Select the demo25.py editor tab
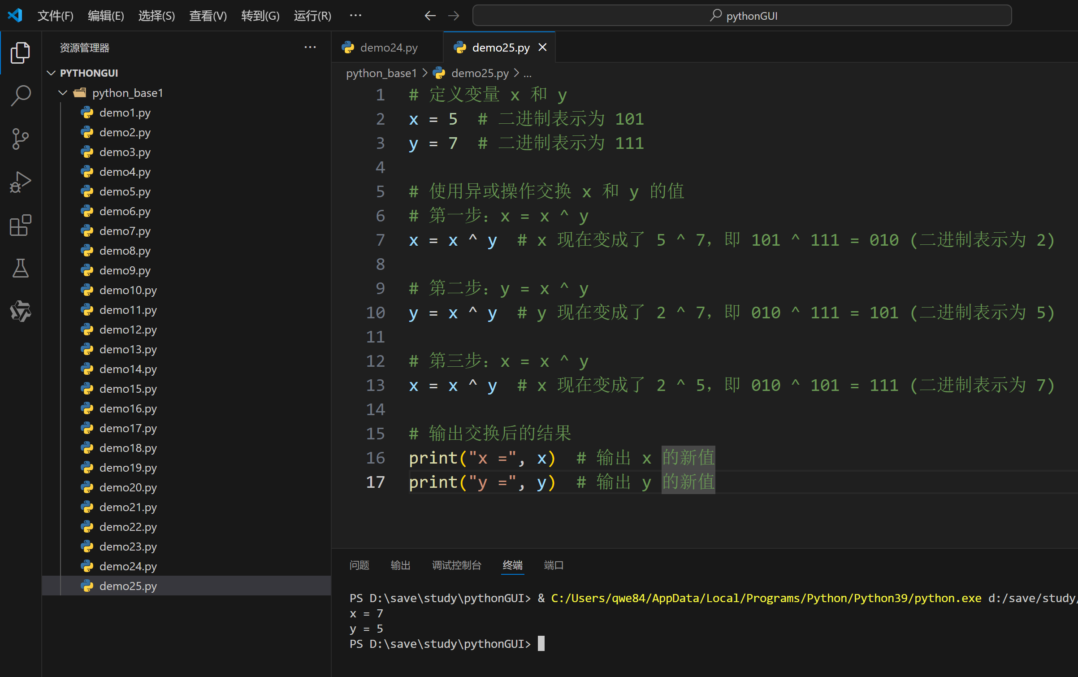Viewport: 1078px width, 677px height. click(x=500, y=48)
